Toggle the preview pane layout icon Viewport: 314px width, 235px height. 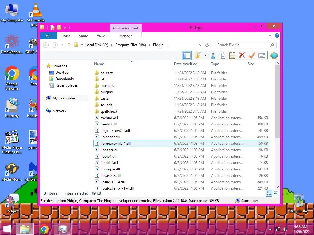(x=187, y=55)
